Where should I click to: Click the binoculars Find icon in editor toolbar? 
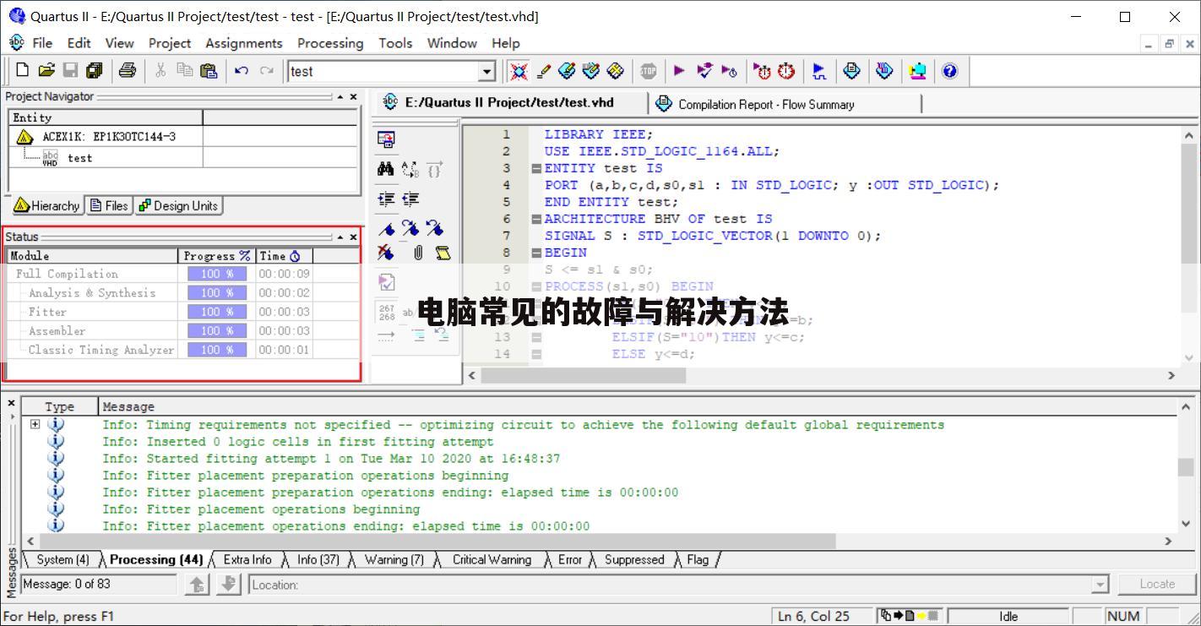click(x=386, y=169)
